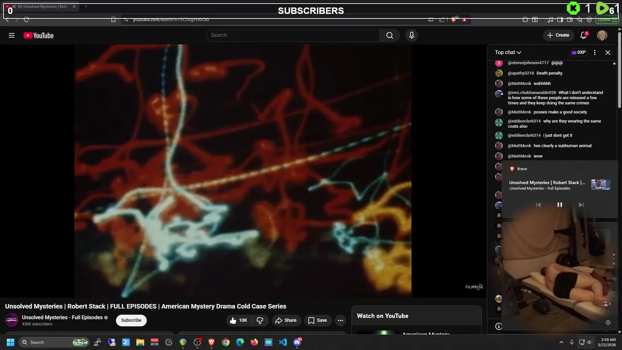622x350 pixels.
Task: Click the Share button
Action: click(286, 320)
